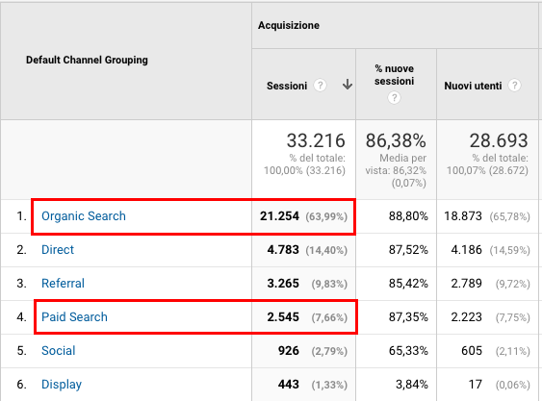Open the Direct channel link

click(58, 249)
